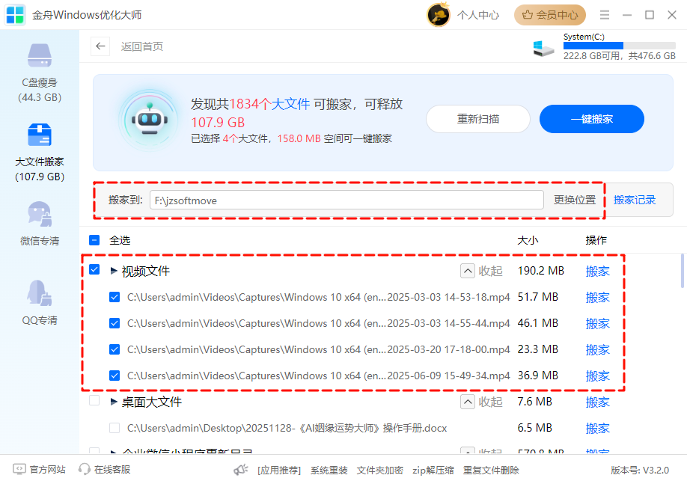This screenshot has width=687, height=484.
Task: Enable the 20251128 operation manual docx checkbox
Action: (x=114, y=428)
